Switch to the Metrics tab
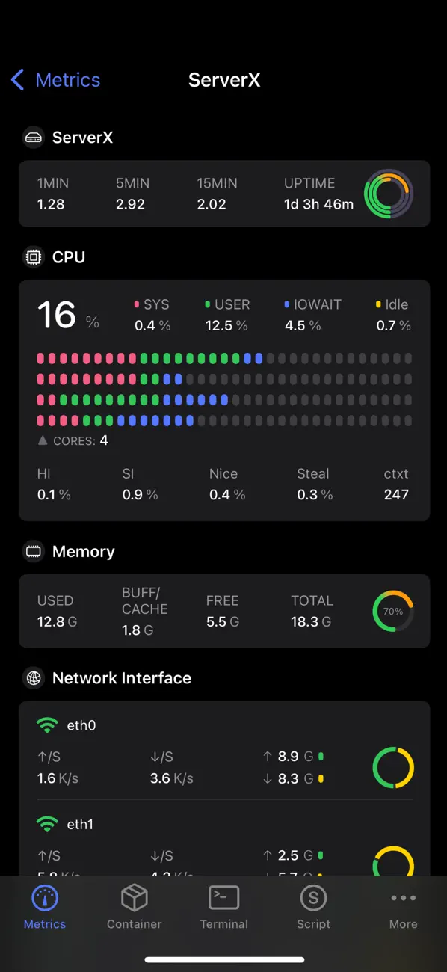 (x=44, y=907)
